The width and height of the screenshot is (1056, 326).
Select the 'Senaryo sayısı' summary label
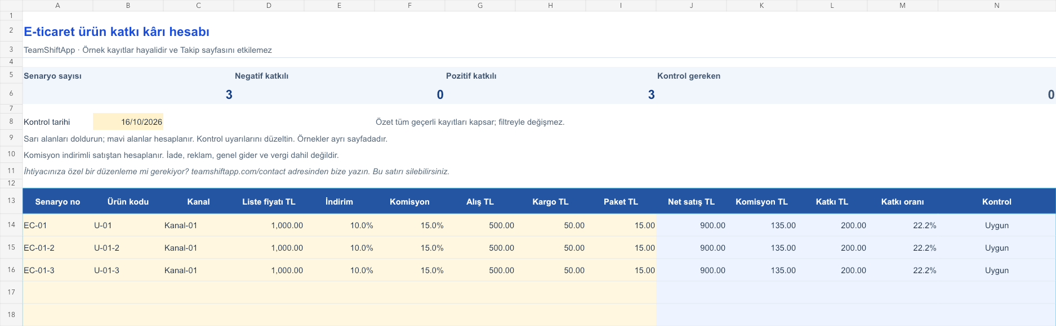point(52,76)
